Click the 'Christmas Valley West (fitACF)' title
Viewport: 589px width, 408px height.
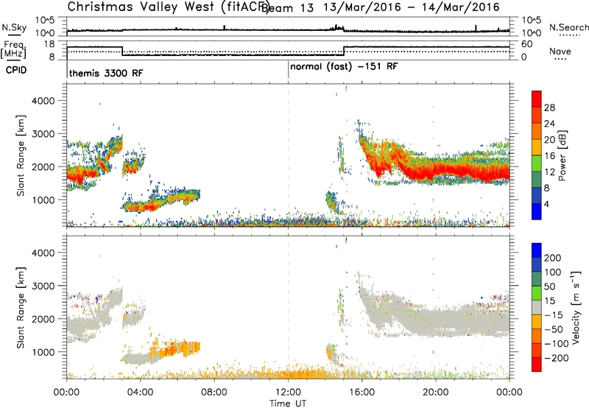pos(169,7)
